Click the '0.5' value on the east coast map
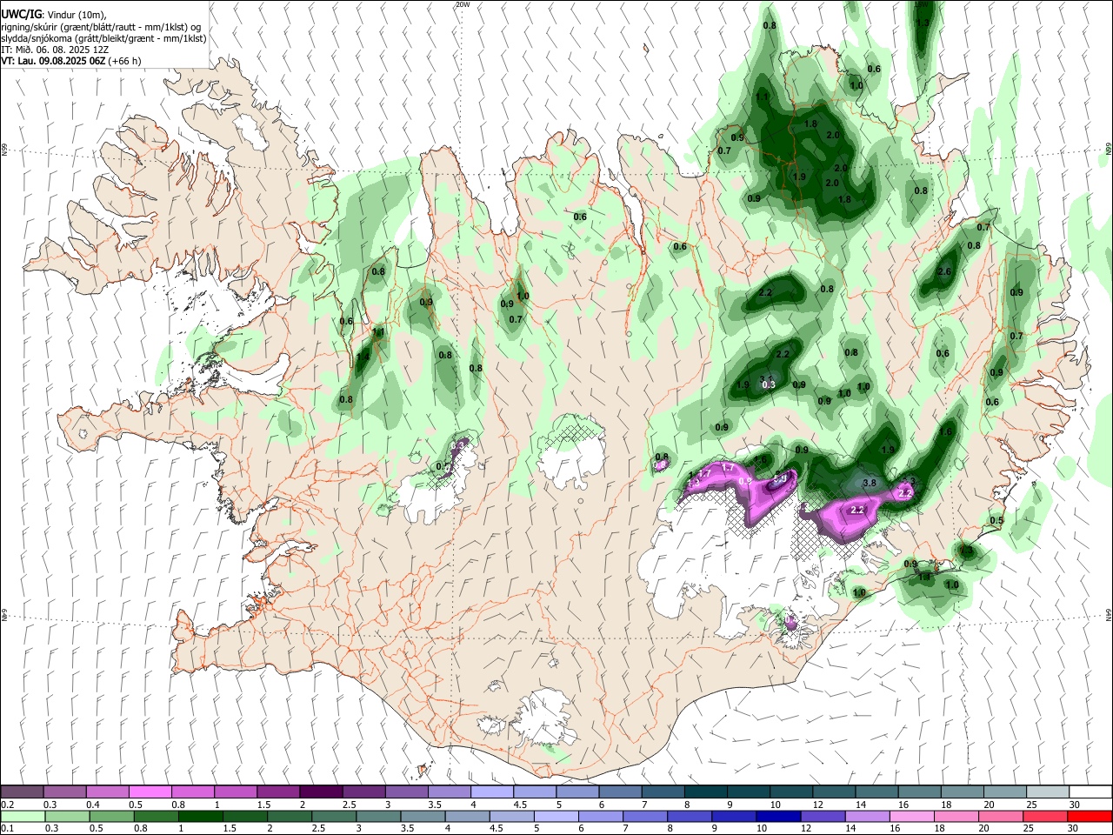 (996, 521)
